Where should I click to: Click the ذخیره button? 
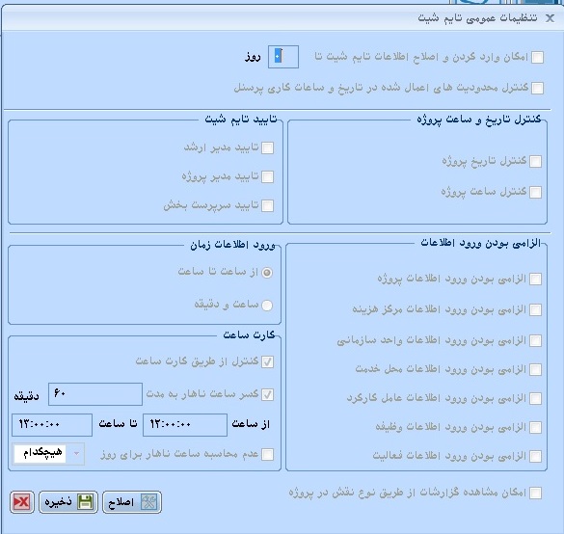(x=68, y=502)
